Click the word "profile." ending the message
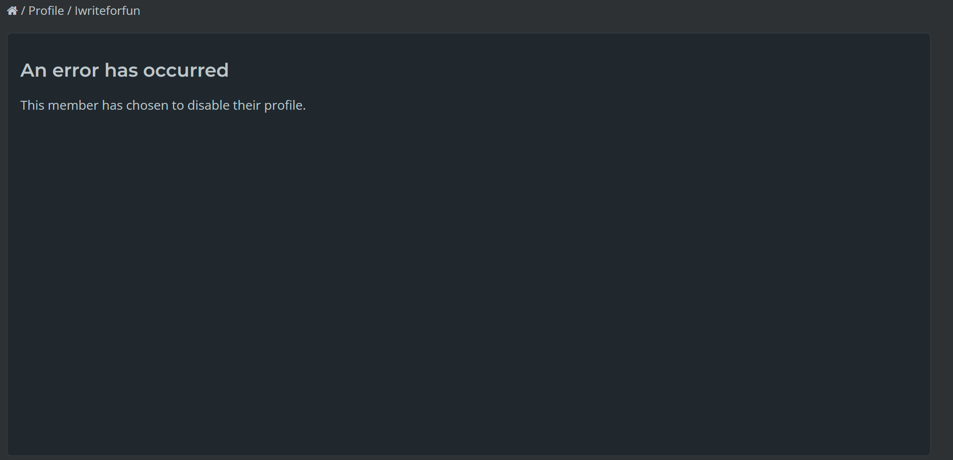 coord(285,105)
